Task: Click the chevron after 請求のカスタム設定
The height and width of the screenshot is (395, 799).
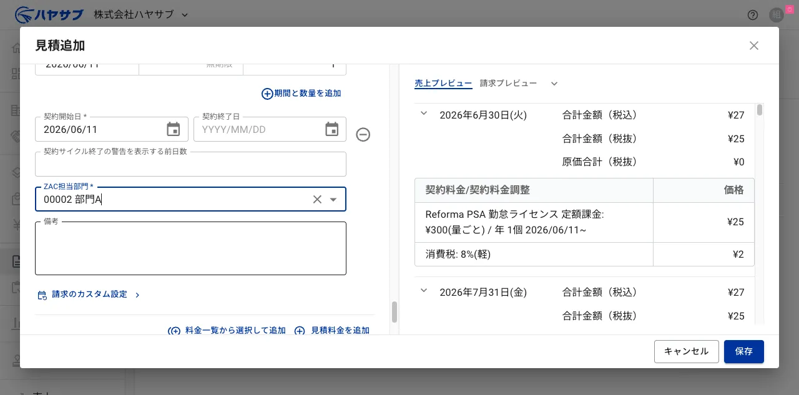Action: tap(137, 295)
